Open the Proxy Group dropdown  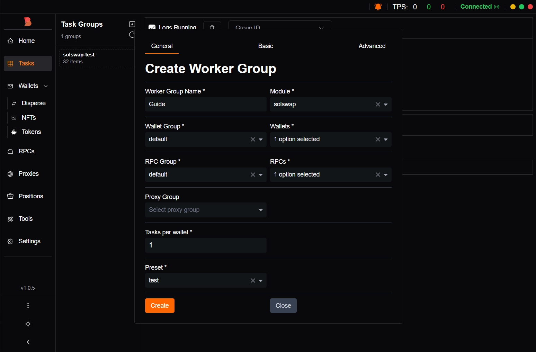[206, 210]
